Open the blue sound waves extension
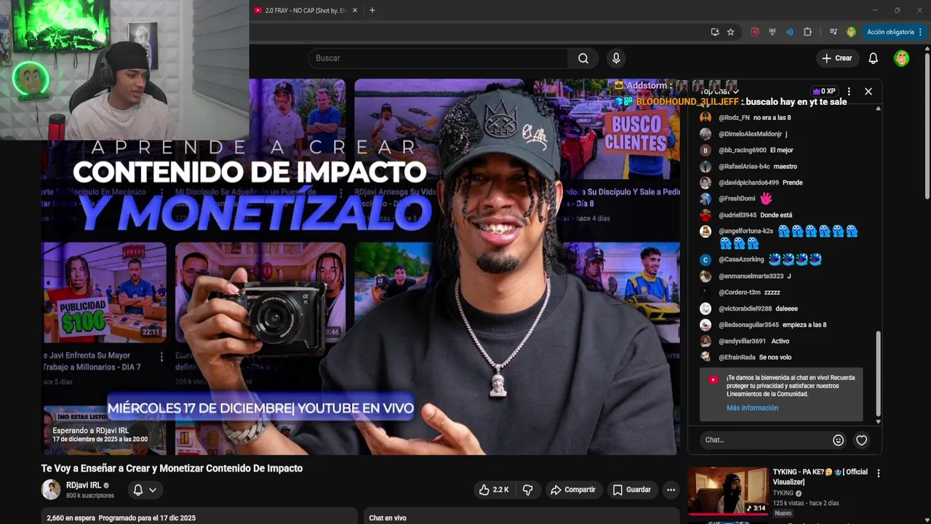Screen dimensions: 931x524 pos(790,32)
